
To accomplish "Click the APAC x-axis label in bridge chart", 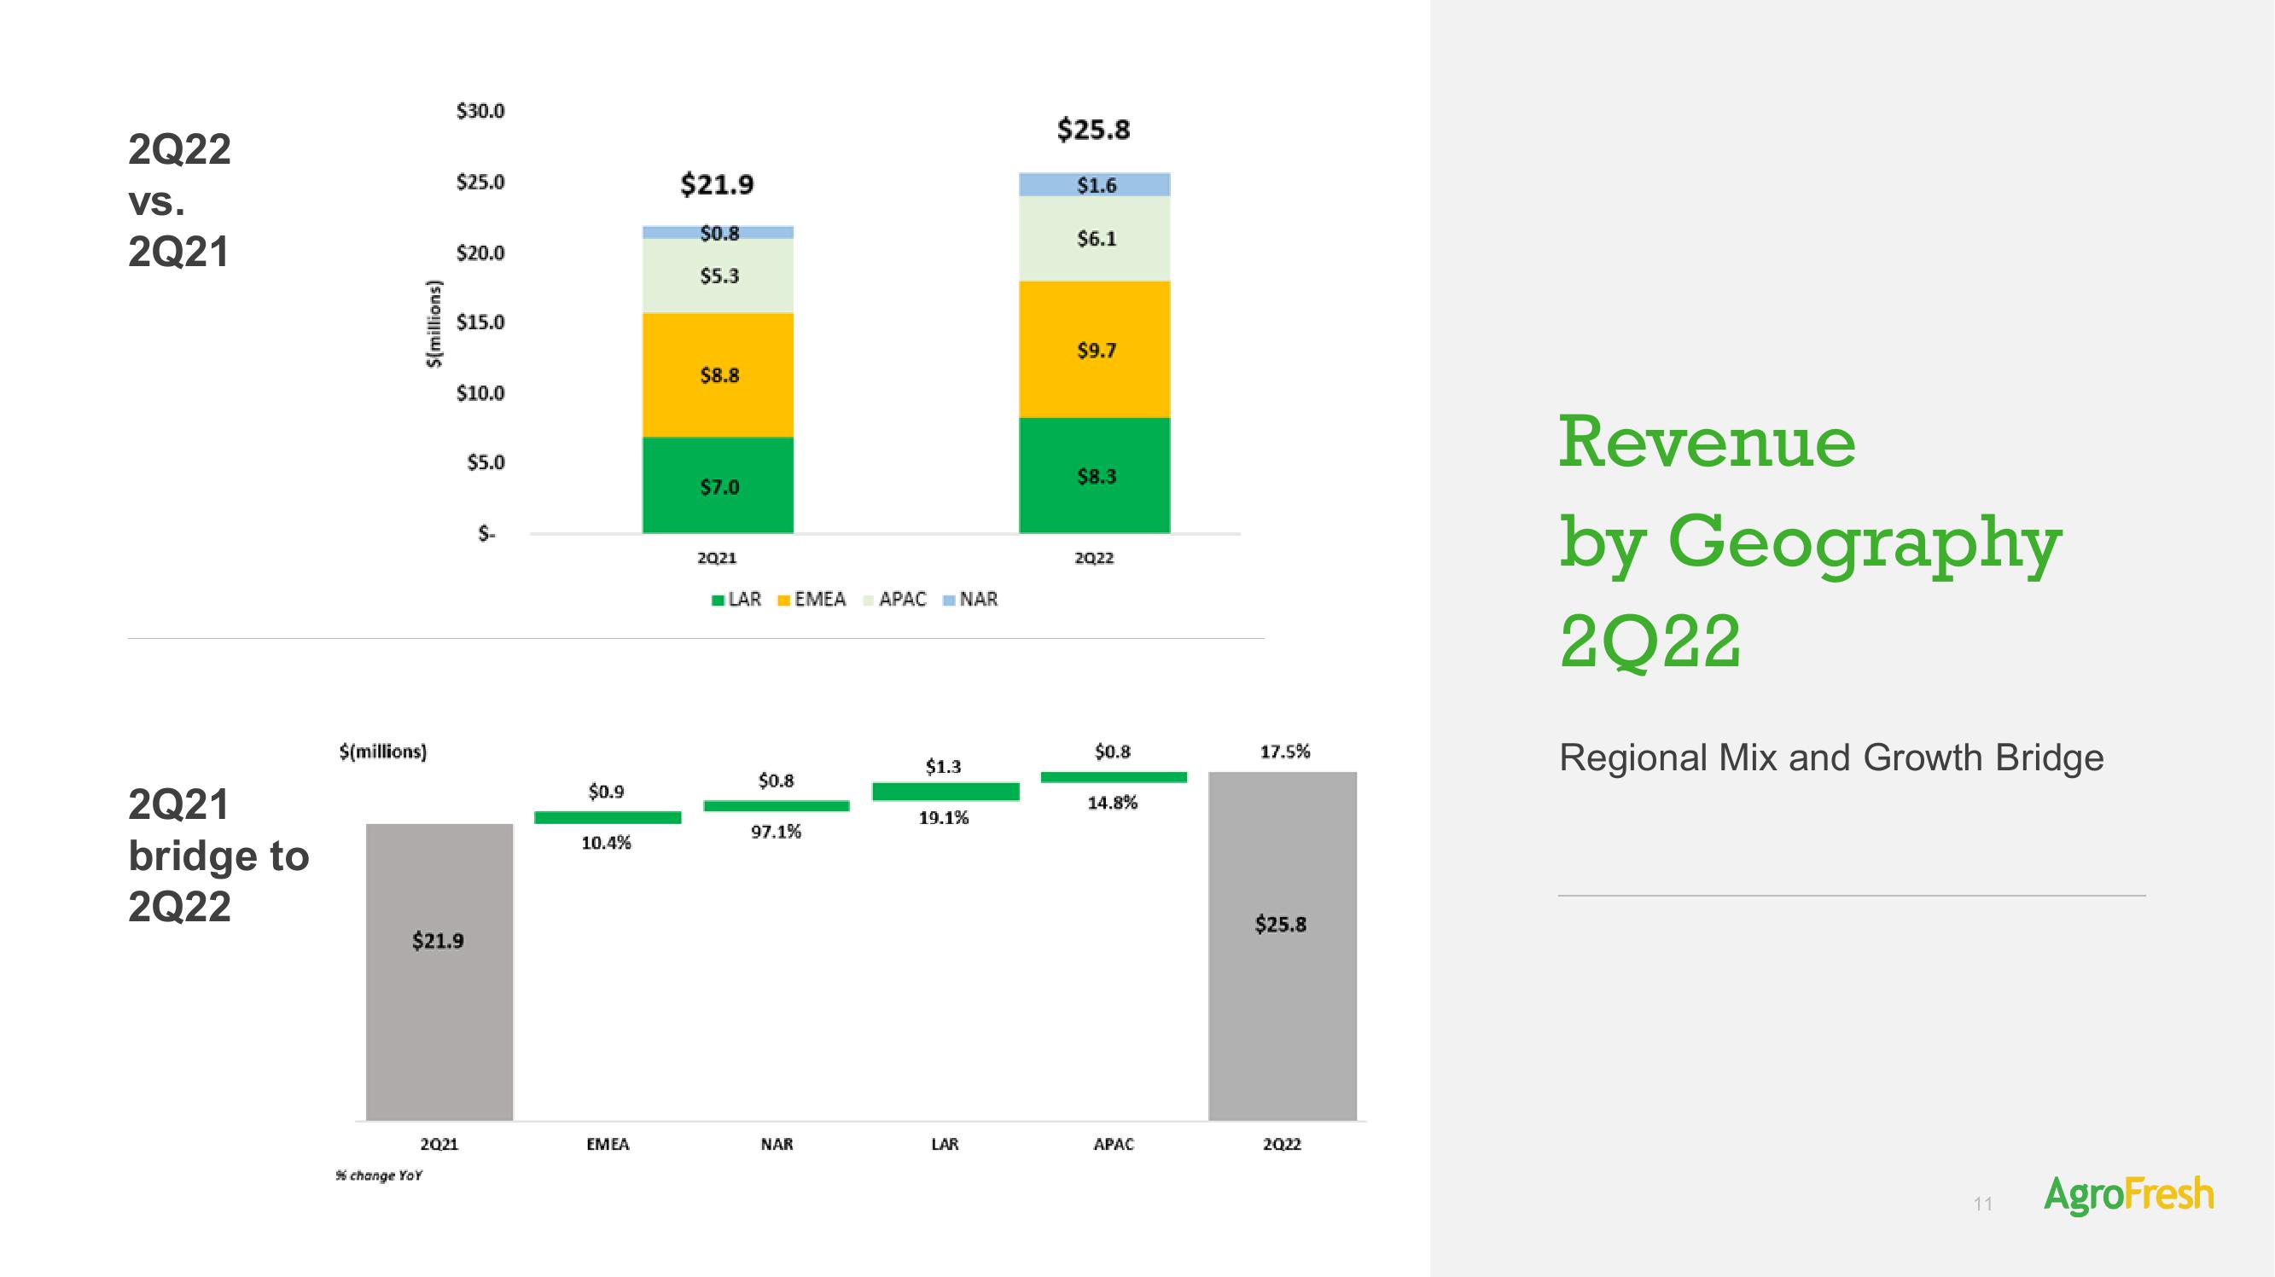I will (1114, 1145).
